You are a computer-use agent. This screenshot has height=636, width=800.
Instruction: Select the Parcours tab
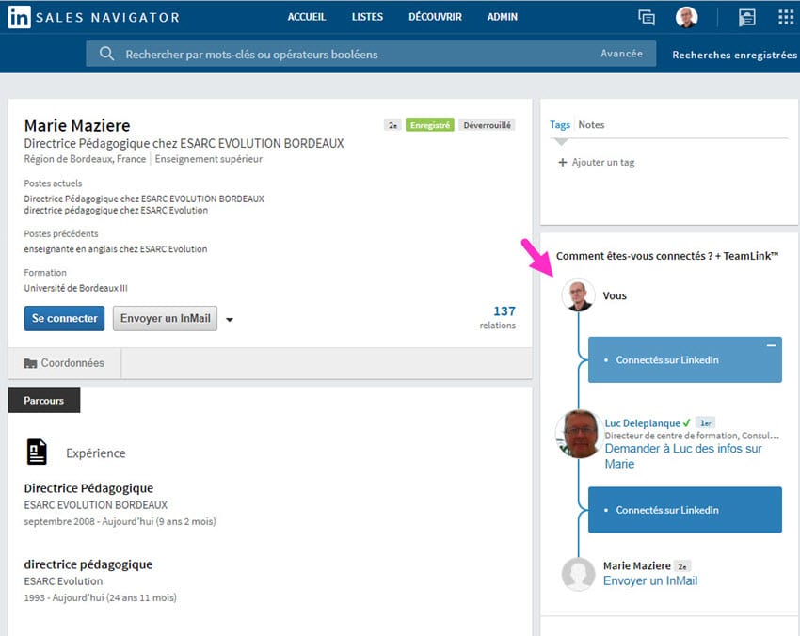[x=44, y=401]
